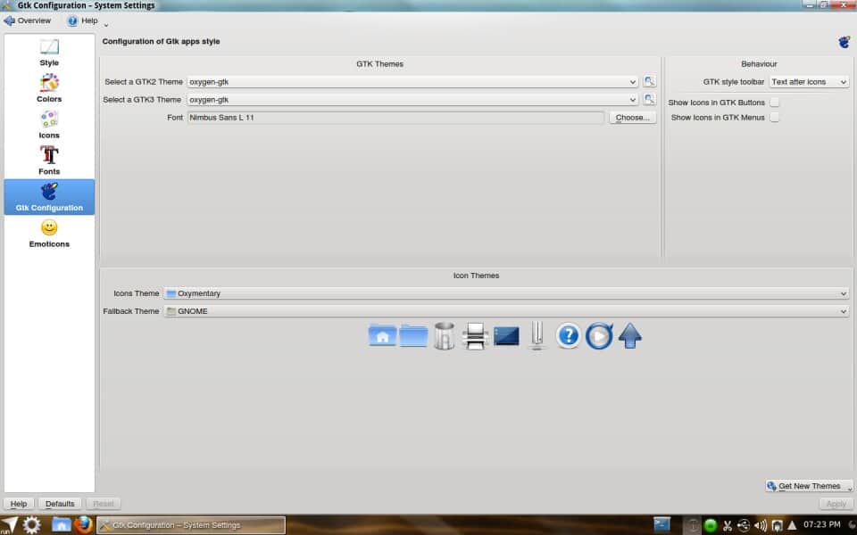Click the media player preview icon
Viewport: 857px width, 535px height.
(x=599, y=335)
